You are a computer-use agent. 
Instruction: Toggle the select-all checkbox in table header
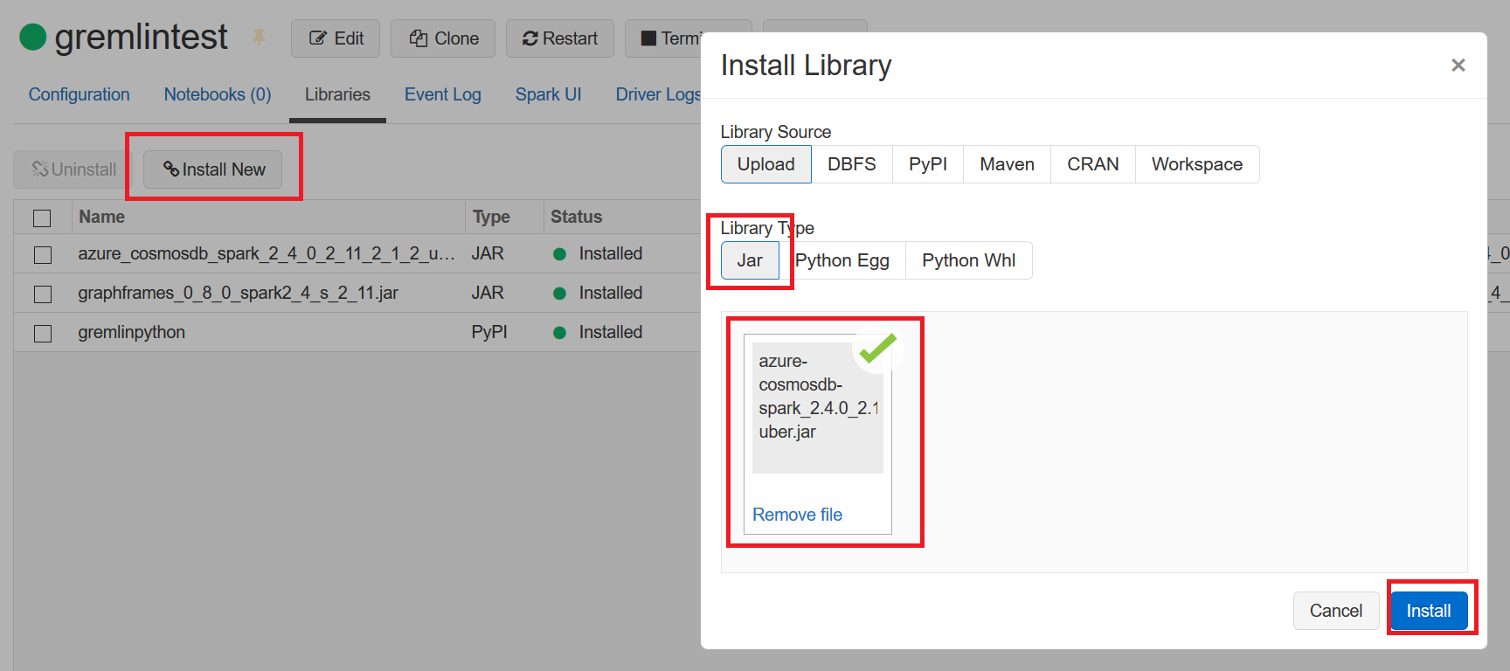point(42,218)
